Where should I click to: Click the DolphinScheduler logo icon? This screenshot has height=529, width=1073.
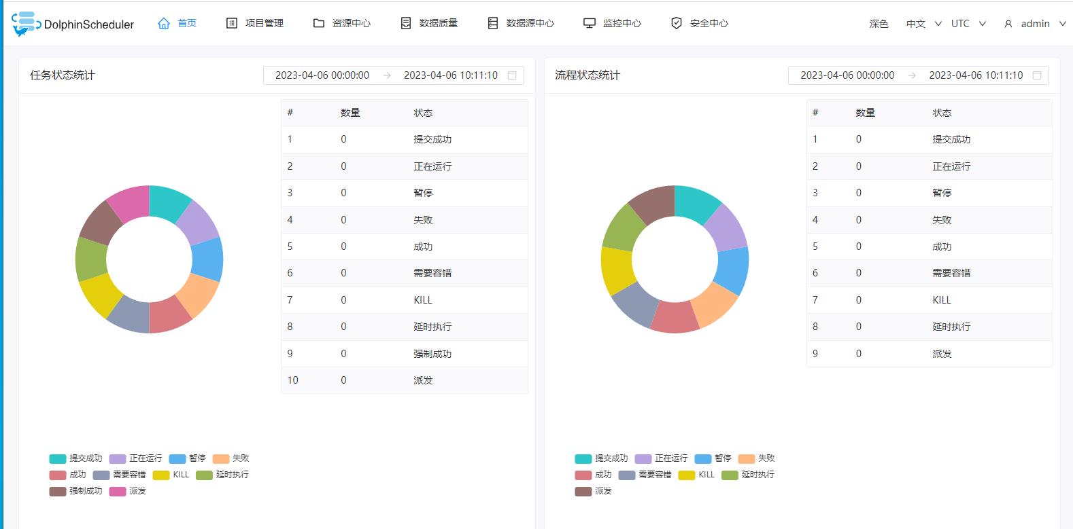[x=25, y=24]
